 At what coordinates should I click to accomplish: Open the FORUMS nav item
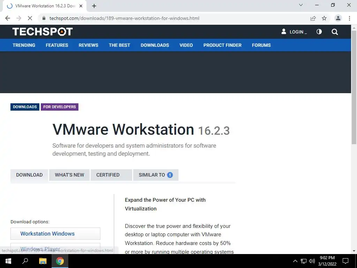click(261, 45)
